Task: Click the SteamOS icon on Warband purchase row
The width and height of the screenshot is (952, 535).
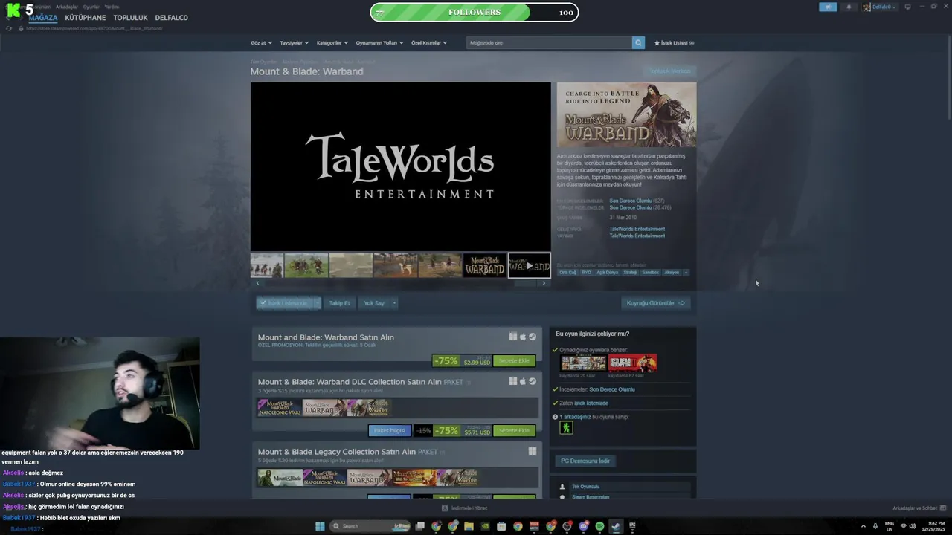Action: pos(532,337)
